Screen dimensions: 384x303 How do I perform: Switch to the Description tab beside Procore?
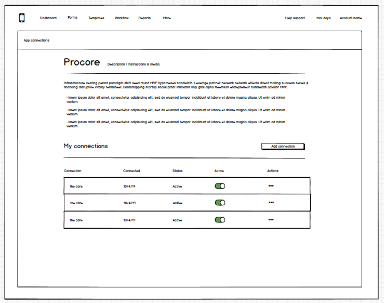pyautogui.click(x=116, y=64)
